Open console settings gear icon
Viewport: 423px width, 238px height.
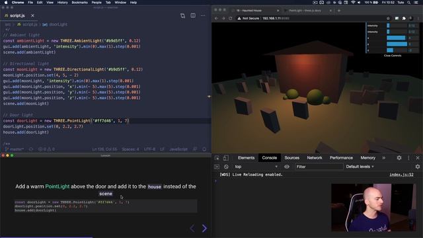pyautogui.click(x=418, y=167)
